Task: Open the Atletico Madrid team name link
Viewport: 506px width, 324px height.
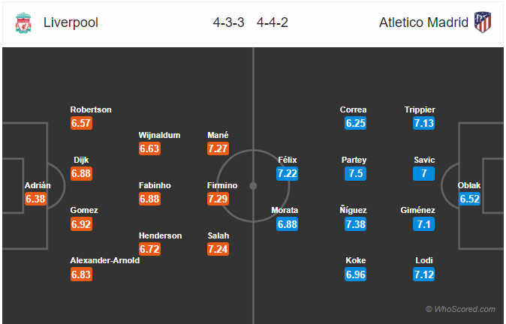Action: pyautogui.click(x=423, y=22)
